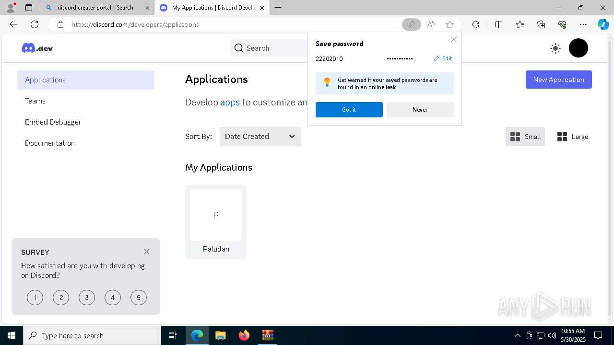Image resolution: width=614 pixels, height=345 pixels.
Task: Click the password key icon in address bar
Action: pos(412,24)
